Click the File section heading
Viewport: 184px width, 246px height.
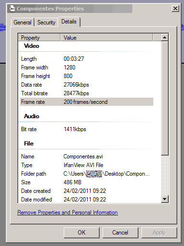coord(29,144)
